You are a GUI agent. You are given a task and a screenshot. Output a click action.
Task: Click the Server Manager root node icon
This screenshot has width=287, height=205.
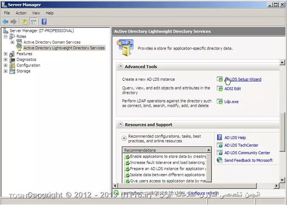point(6,30)
